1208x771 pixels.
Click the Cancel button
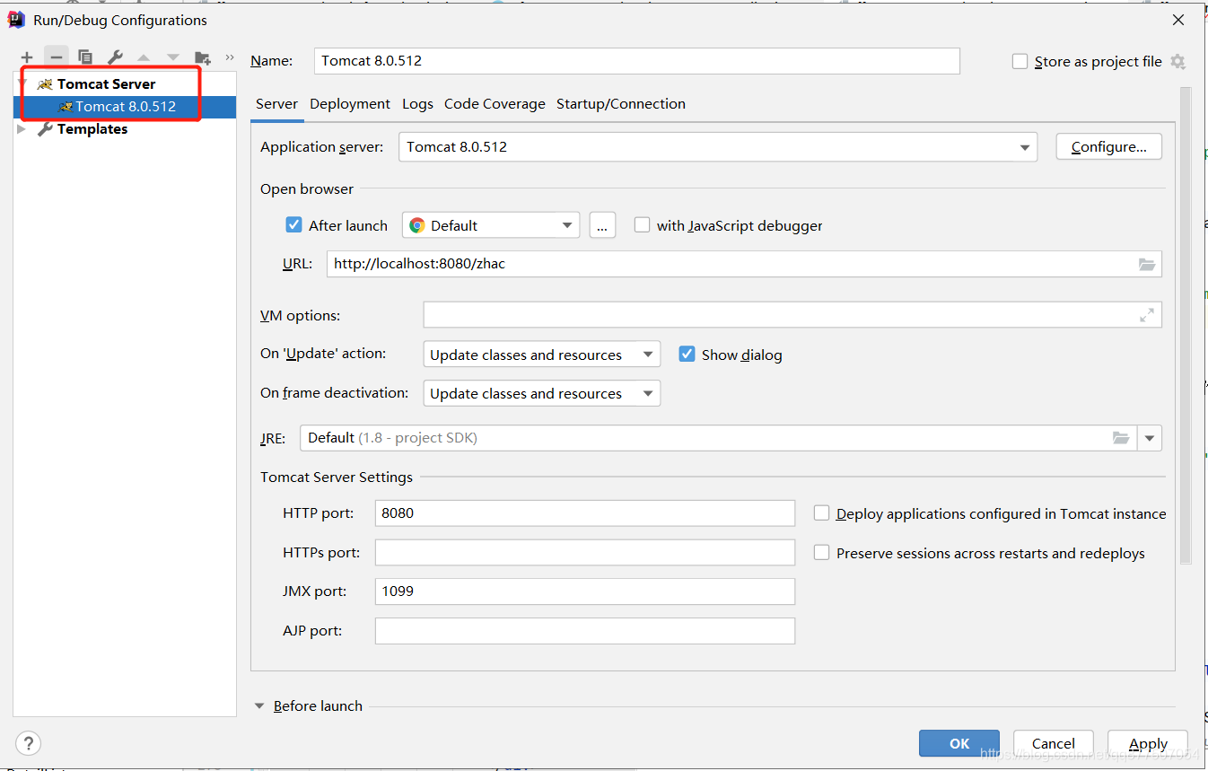[1054, 743]
